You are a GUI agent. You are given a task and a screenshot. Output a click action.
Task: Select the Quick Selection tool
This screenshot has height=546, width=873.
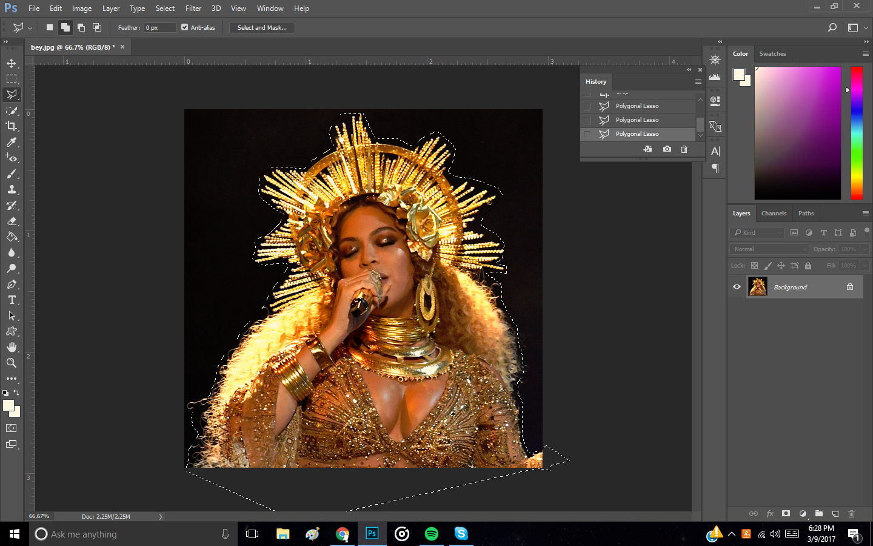pyautogui.click(x=12, y=110)
